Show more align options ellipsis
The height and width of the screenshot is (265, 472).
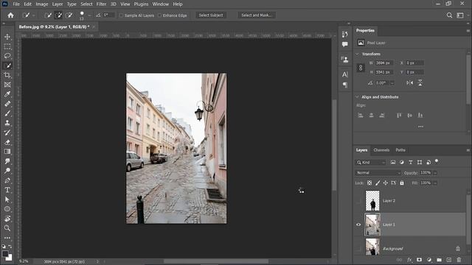[x=420, y=127]
